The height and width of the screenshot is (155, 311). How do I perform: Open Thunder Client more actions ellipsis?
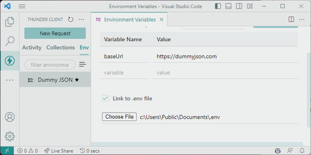81,19
